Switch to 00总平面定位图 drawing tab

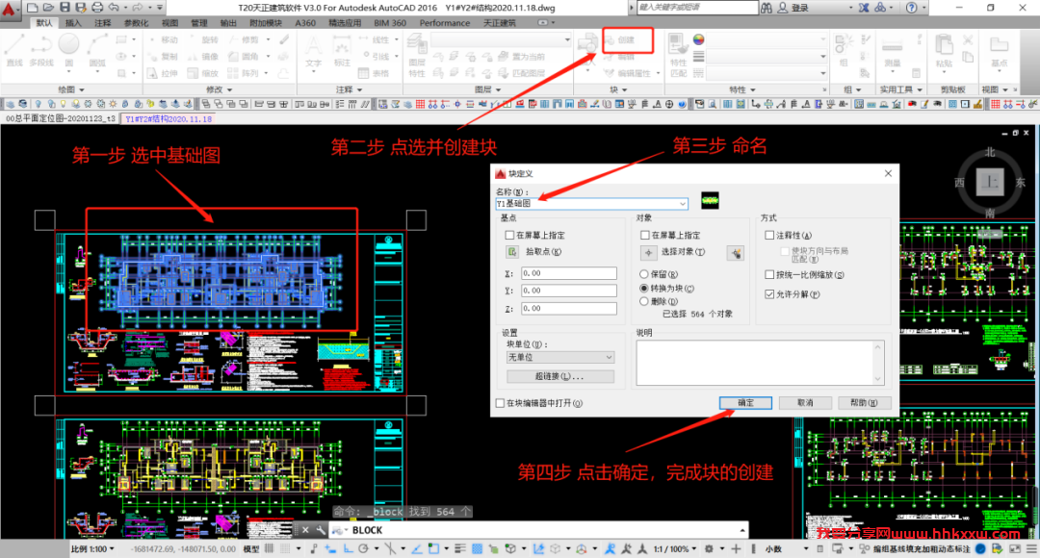pyautogui.click(x=61, y=118)
